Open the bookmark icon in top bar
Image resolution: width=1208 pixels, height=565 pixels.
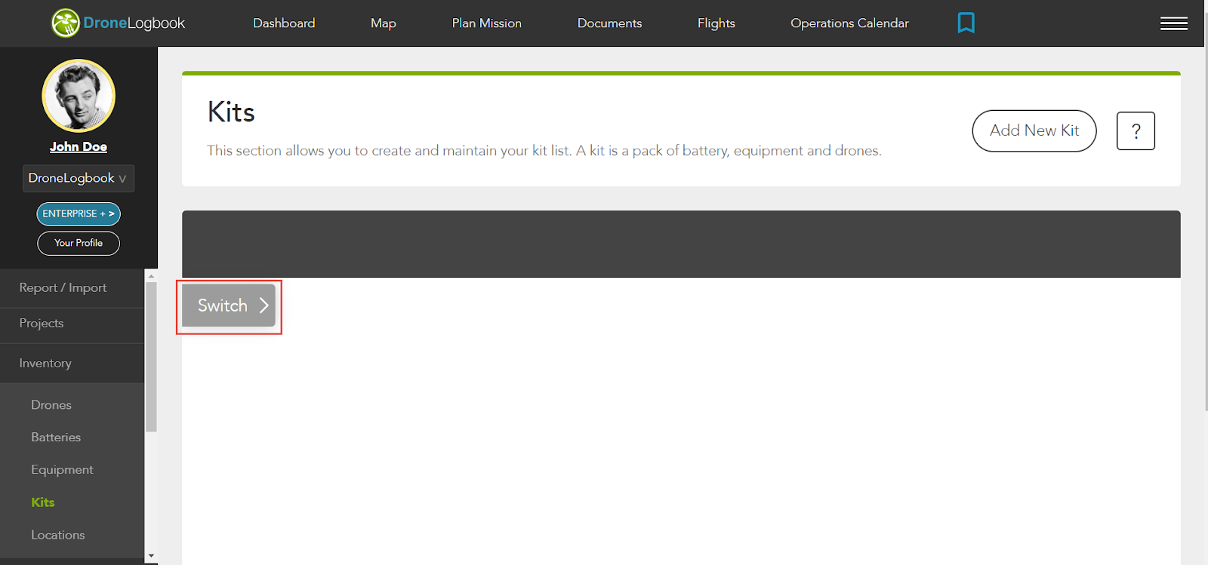[966, 23]
